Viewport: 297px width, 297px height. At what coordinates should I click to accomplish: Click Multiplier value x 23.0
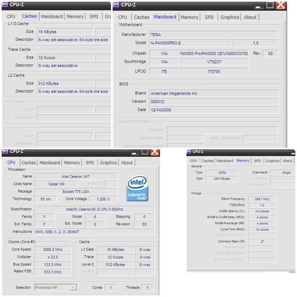(x=53, y=257)
